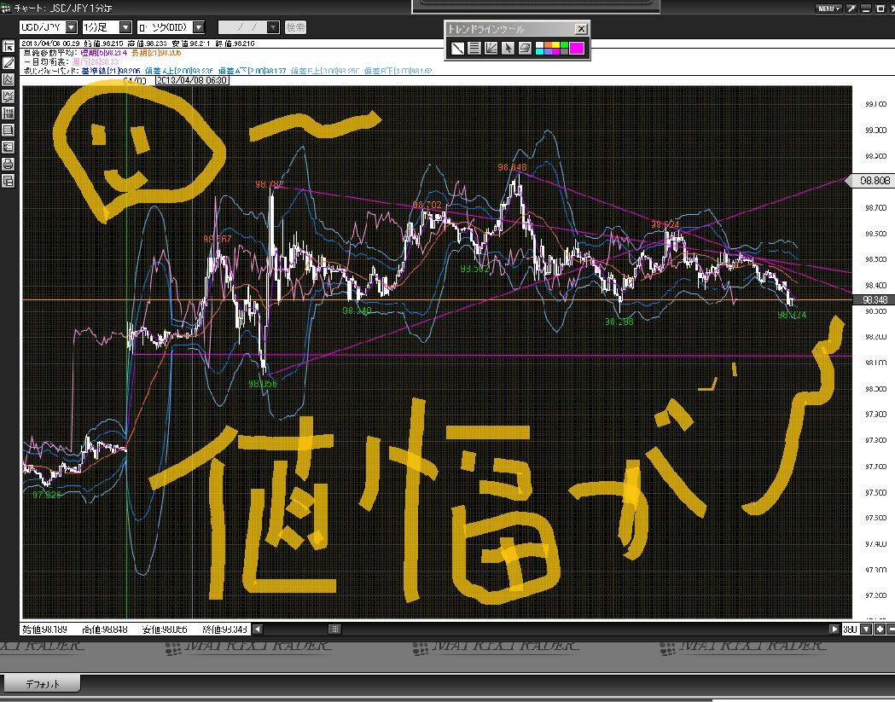Pick the arrow pointer tool in trendline panel
Image resolution: width=895 pixels, height=702 pixels.
click(508, 48)
